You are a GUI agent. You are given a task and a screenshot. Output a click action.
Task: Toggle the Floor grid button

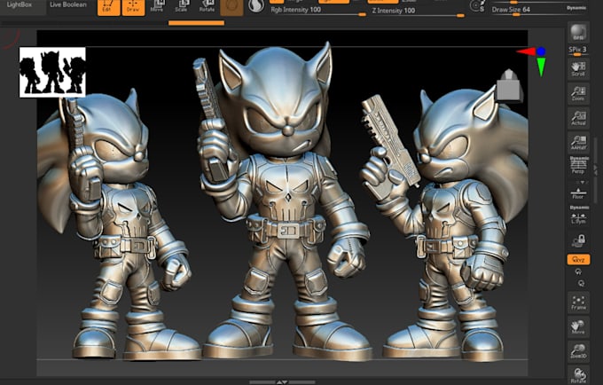click(578, 193)
